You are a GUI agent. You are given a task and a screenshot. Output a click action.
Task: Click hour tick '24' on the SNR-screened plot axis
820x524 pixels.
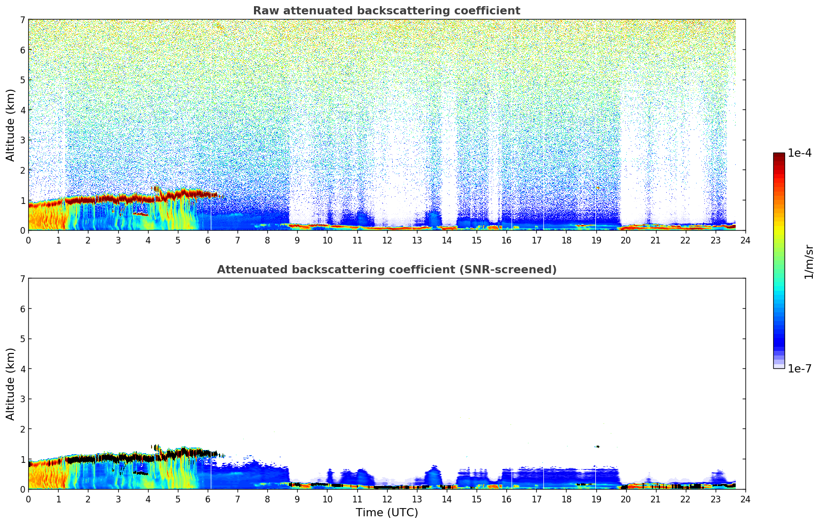click(745, 499)
